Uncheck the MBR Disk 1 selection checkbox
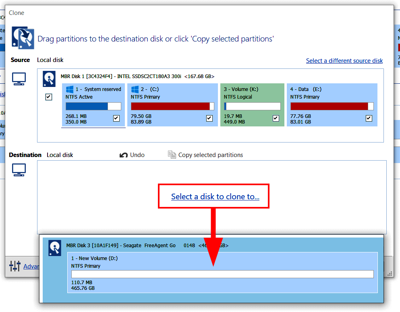 coord(48,97)
